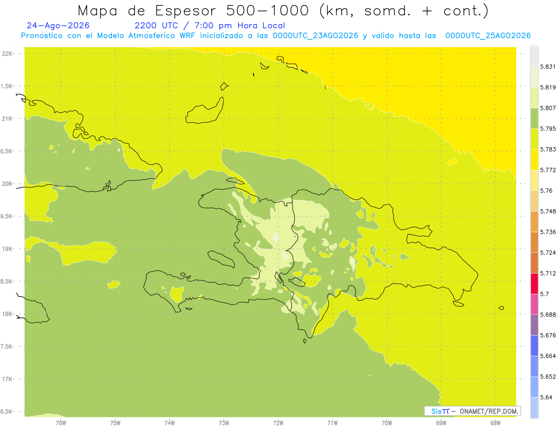This screenshot has height=429, width=556.
Task: Click legend value 5.7
Action: 544,294
